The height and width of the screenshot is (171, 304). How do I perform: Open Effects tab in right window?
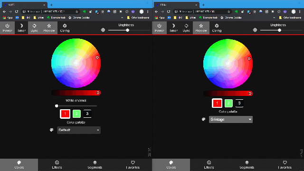pos(209,165)
